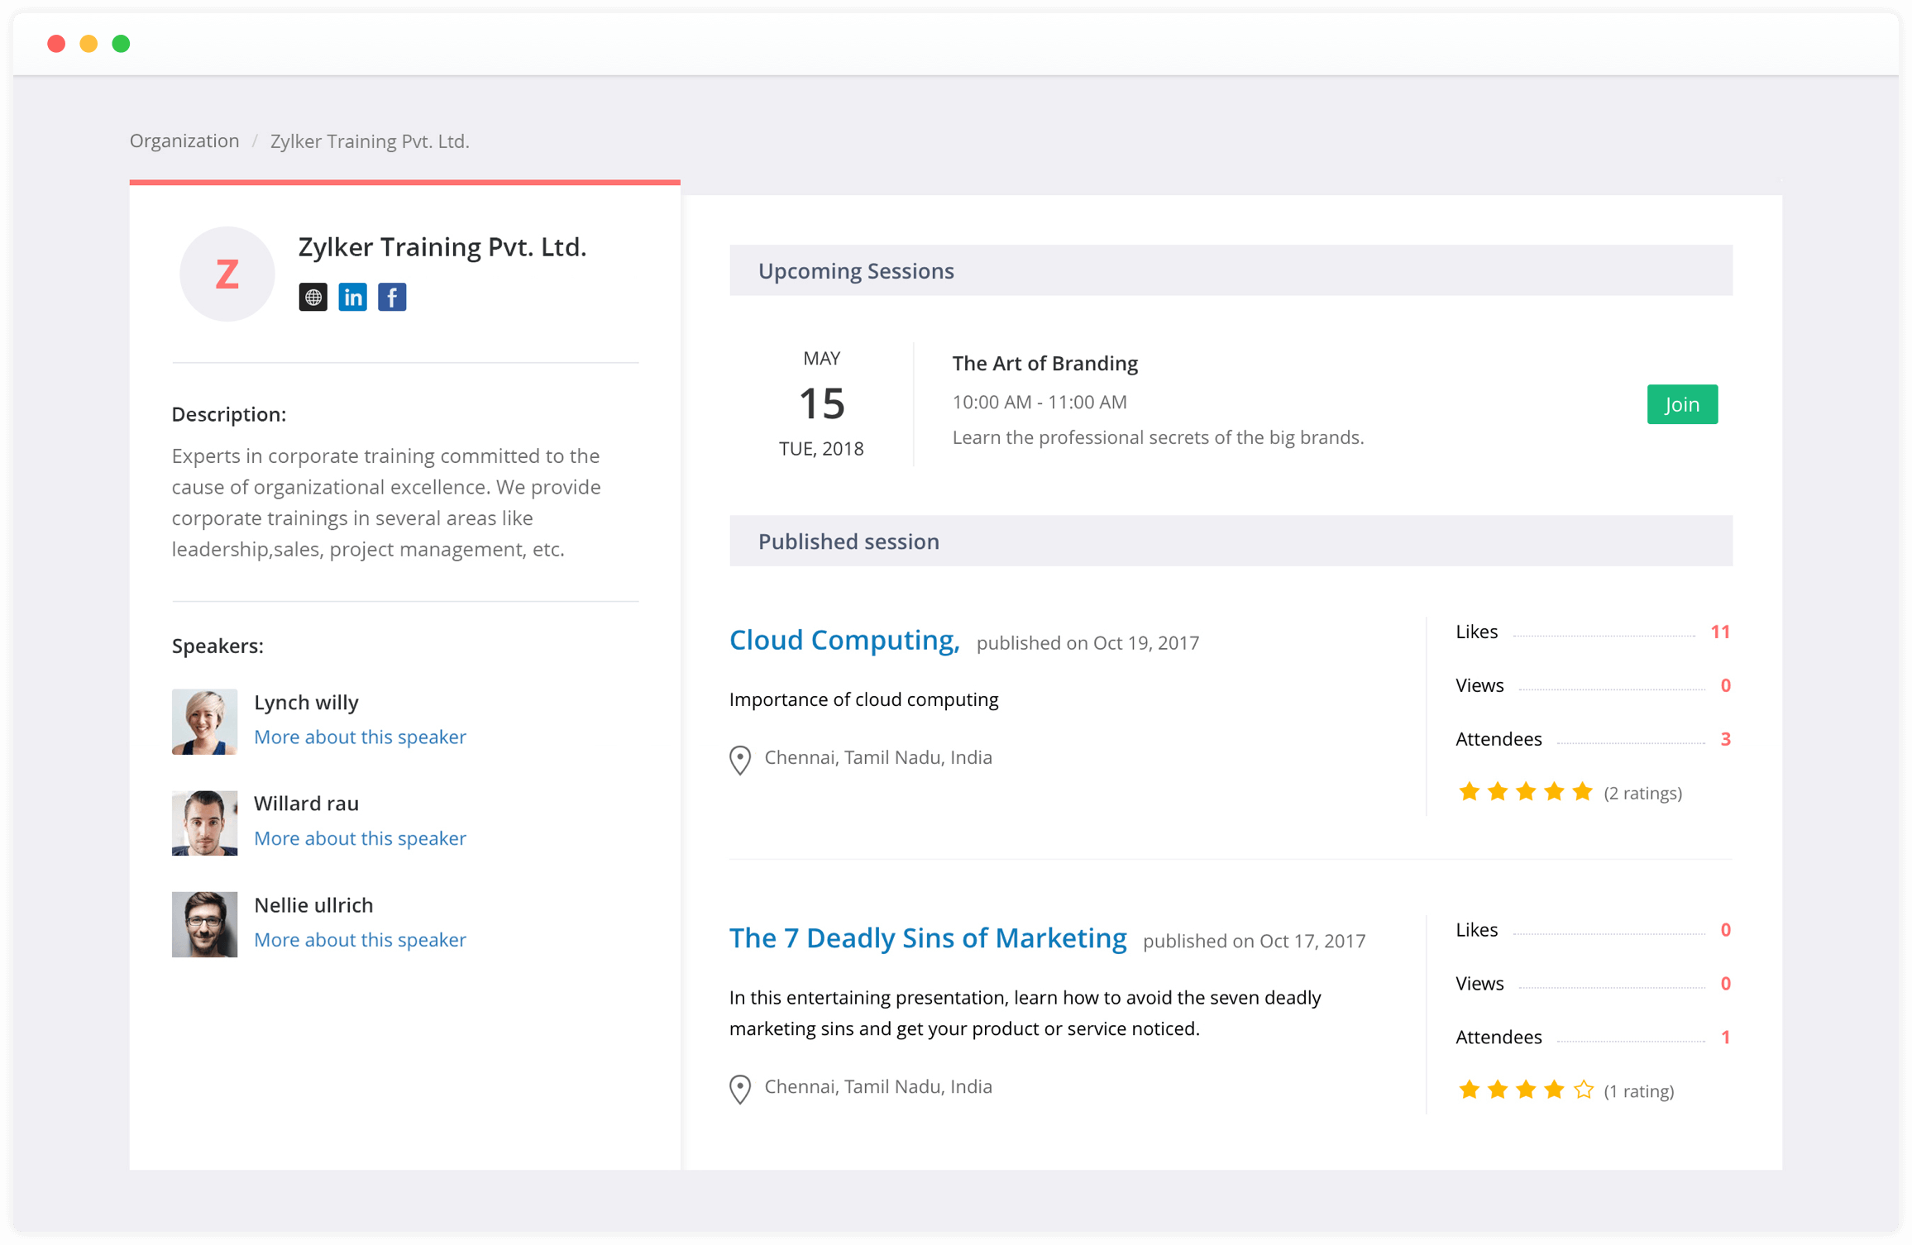This screenshot has width=1912, height=1245.
Task: Click the Zylker Training Pvt. Ltd. heading
Action: click(442, 247)
